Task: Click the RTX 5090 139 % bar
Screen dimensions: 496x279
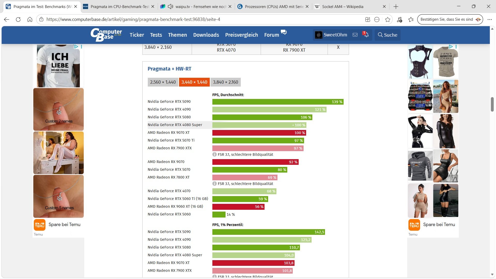Action: pyautogui.click(x=278, y=102)
